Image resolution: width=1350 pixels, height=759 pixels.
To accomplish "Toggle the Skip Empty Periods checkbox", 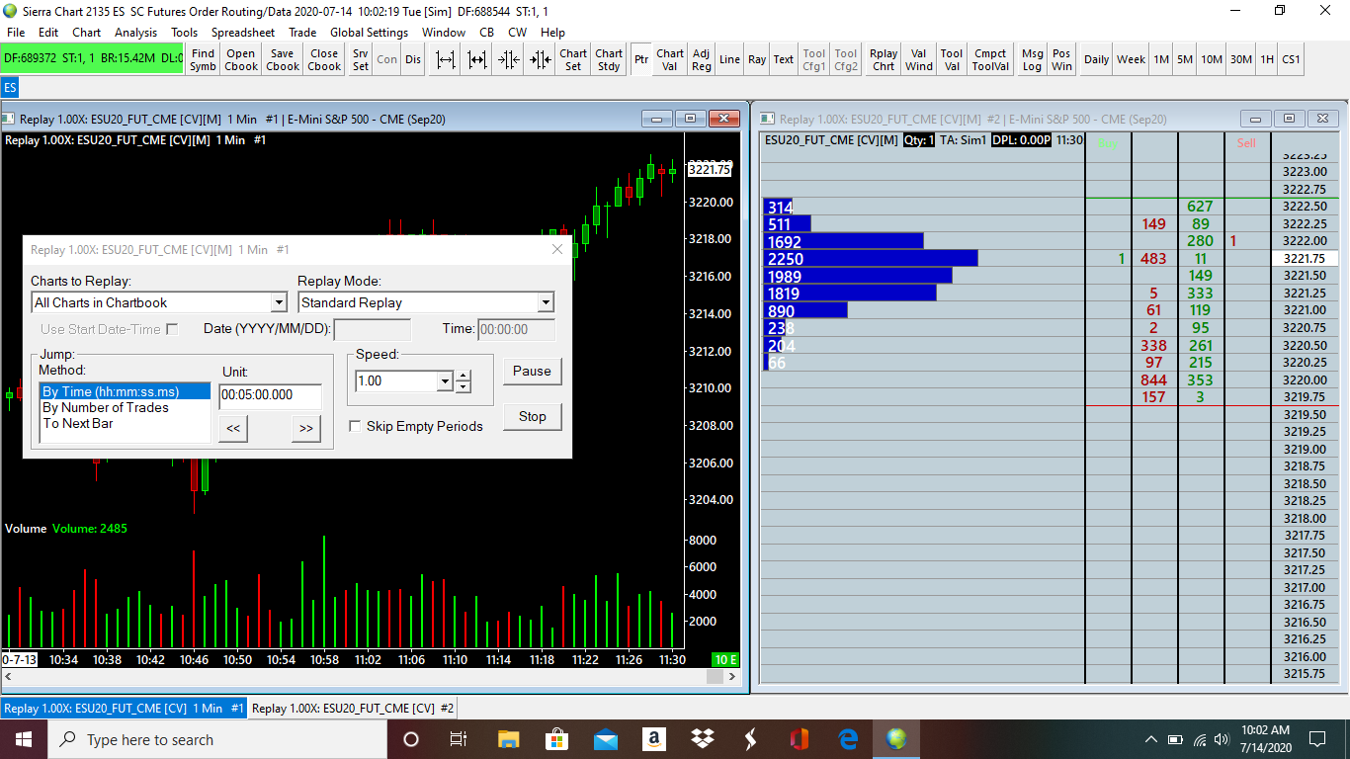I will point(356,427).
